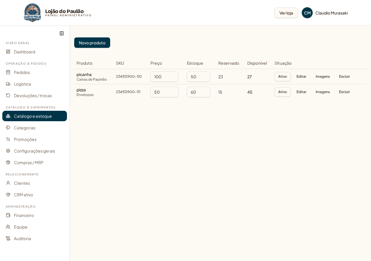Click the picanha price field
The height and width of the screenshot is (261, 371).
(x=164, y=77)
